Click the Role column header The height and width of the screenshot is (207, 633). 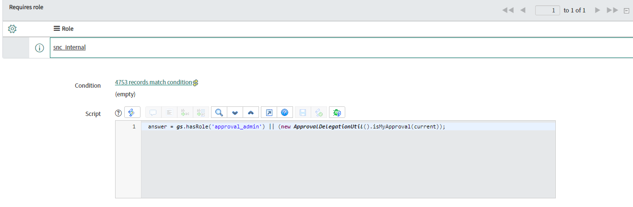click(x=68, y=29)
